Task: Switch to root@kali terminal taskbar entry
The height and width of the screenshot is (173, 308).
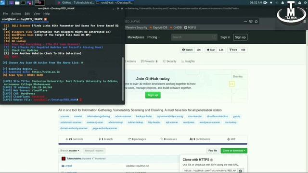Action: pos(115,3)
